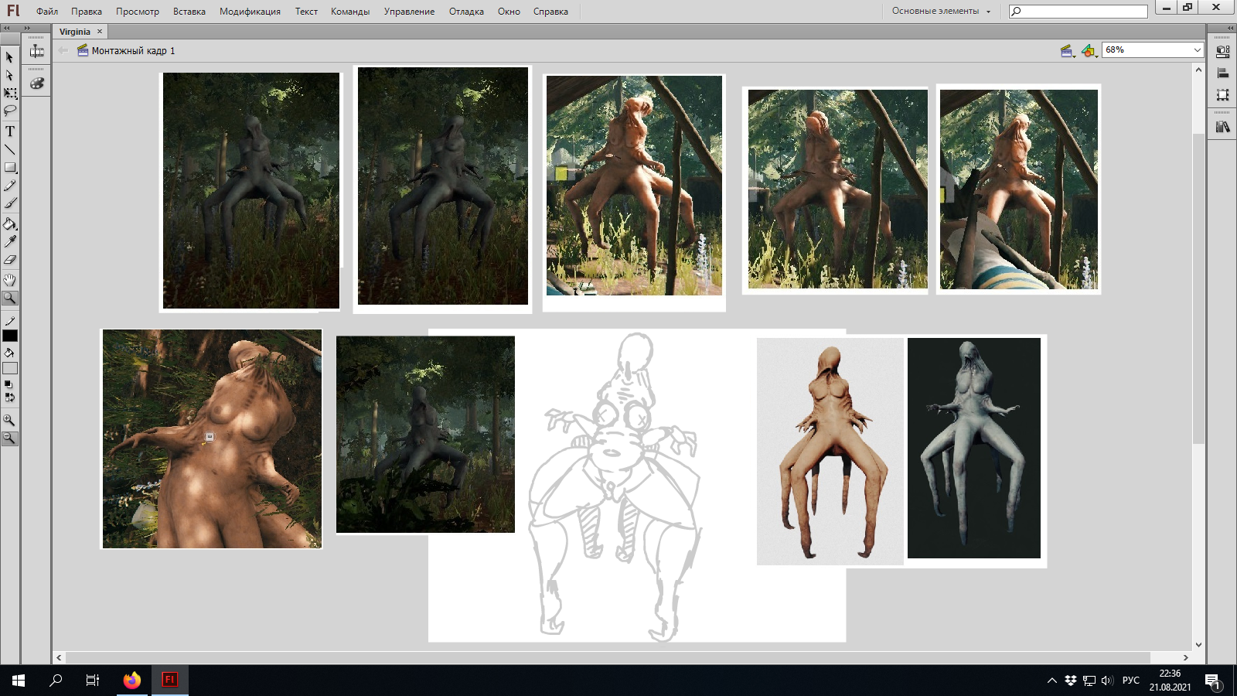This screenshot has height=696, width=1237.
Task: Expand the left tools panel
Action: [x=7, y=28]
